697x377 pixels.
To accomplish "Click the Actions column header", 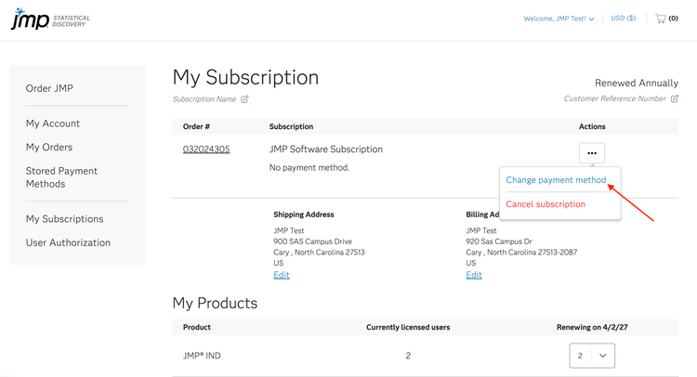I will 592,126.
